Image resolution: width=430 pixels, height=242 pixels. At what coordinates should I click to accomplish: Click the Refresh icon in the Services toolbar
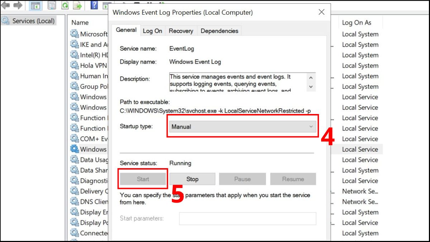(x=64, y=5)
